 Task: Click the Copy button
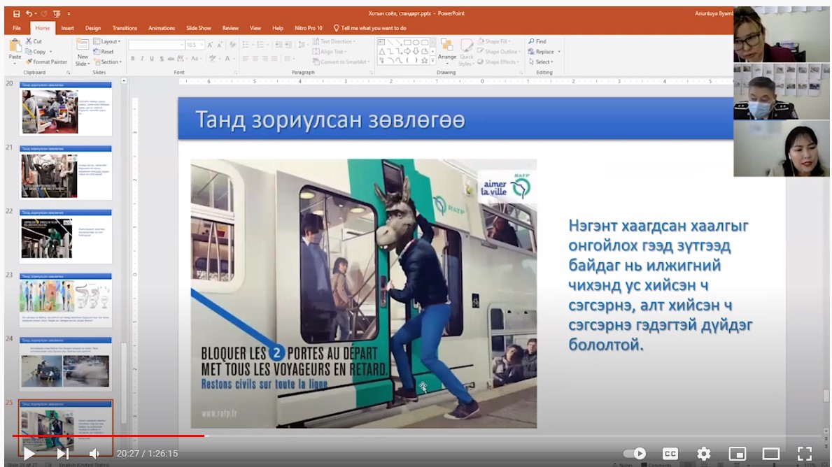[36, 52]
